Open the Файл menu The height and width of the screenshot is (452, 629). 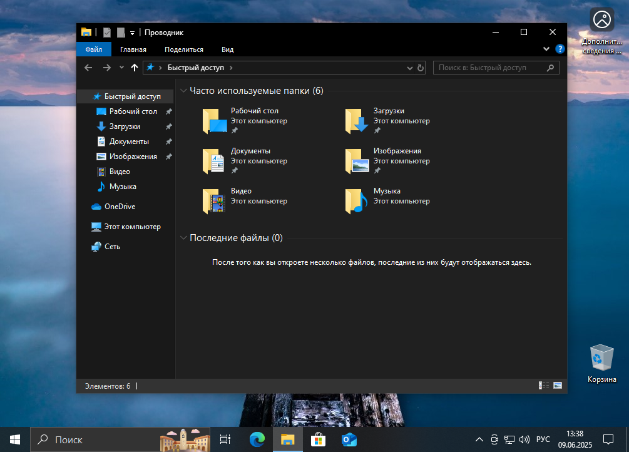(93, 49)
